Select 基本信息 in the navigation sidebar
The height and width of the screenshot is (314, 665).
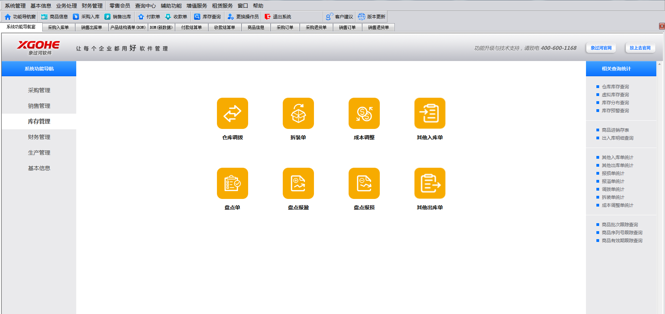pyautogui.click(x=39, y=168)
